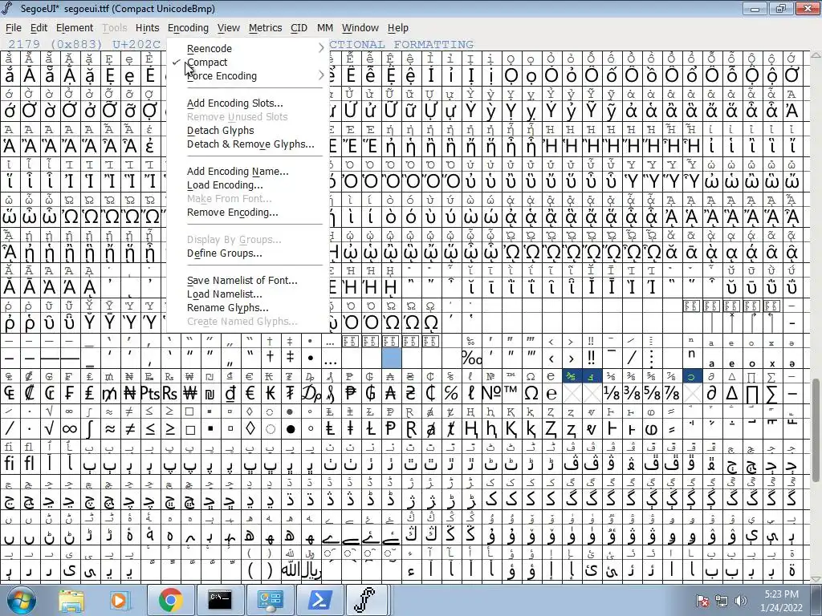Toggle the Compact encoding option
Image resolution: width=822 pixels, height=616 pixels.
pyautogui.click(x=207, y=62)
